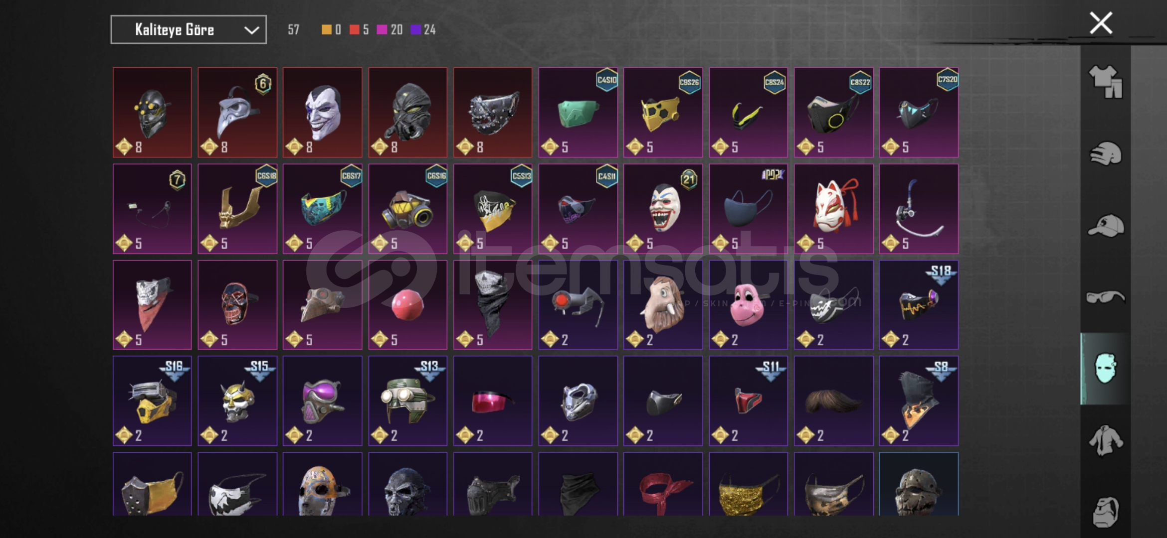
Task: Close the inventory with the X
Action: tap(1101, 23)
